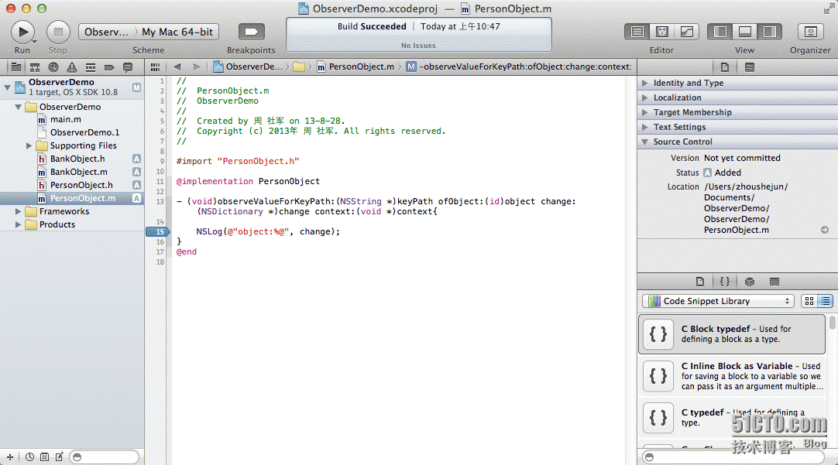This screenshot has width=838, height=465.
Task: Select C Block typedef snippet
Action: click(x=732, y=334)
